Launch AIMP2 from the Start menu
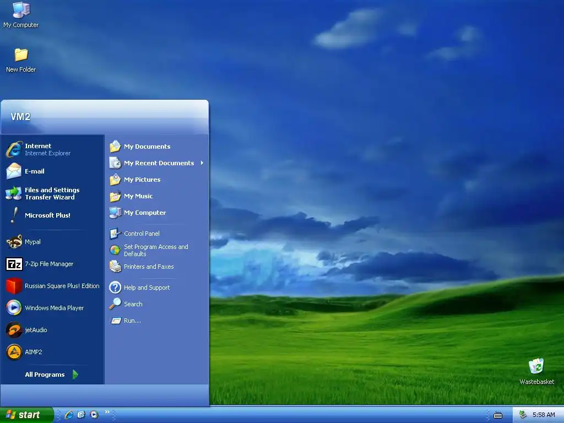The height and width of the screenshot is (423, 564). coord(52,352)
